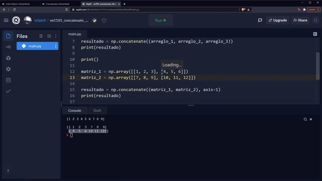The image size is (322, 181).
Task: Open the Packages cube sidebar icon
Action: point(9,58)
